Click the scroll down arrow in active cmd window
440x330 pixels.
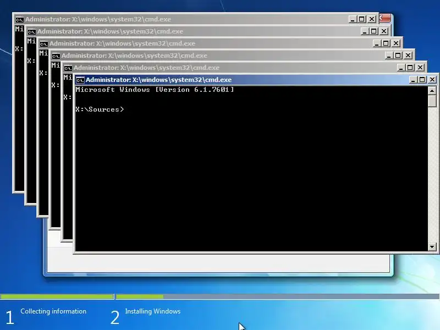[432, 247]
